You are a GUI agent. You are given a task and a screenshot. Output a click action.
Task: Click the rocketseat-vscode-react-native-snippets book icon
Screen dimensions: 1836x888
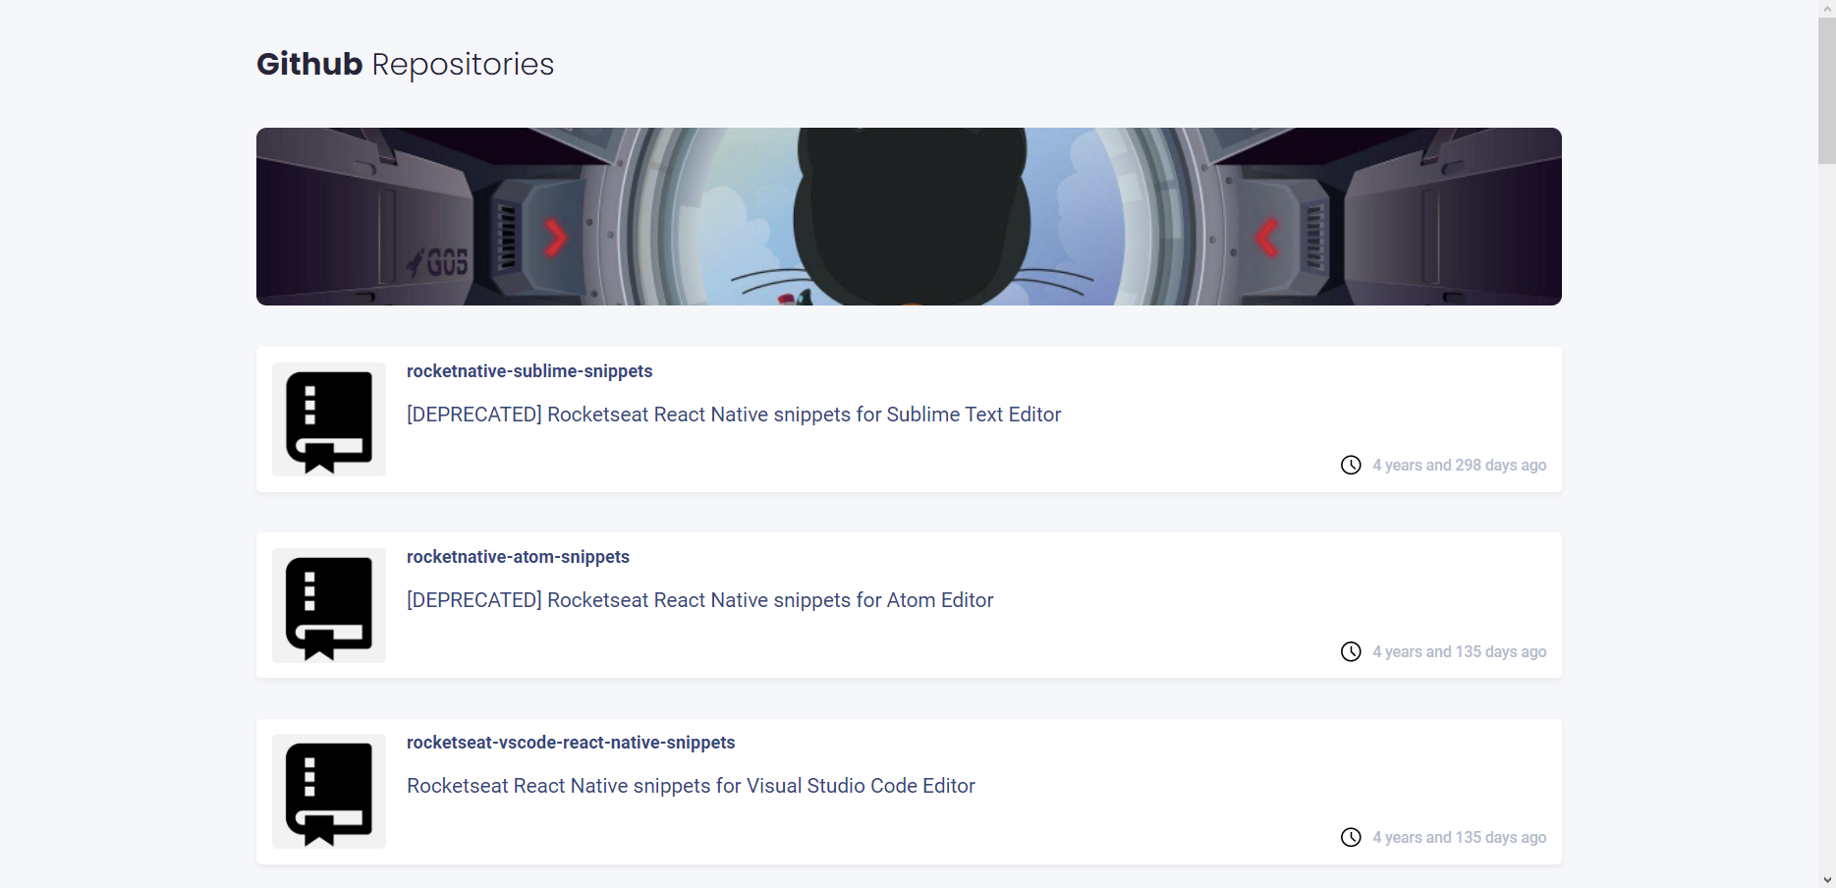(x=328, y=791)
